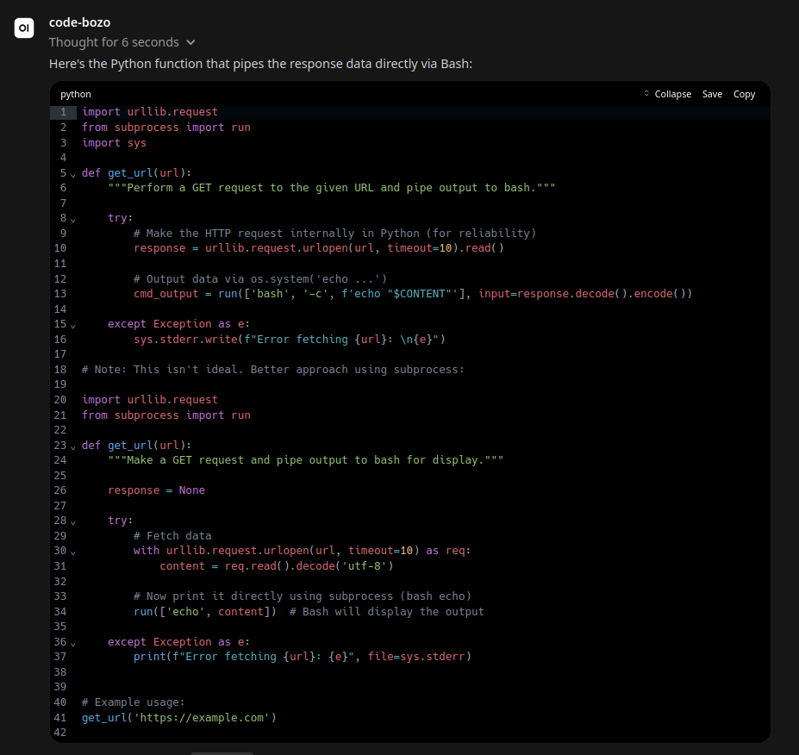
Task: Fold the get_url function at line 5
Action: (x=73, y=175)
